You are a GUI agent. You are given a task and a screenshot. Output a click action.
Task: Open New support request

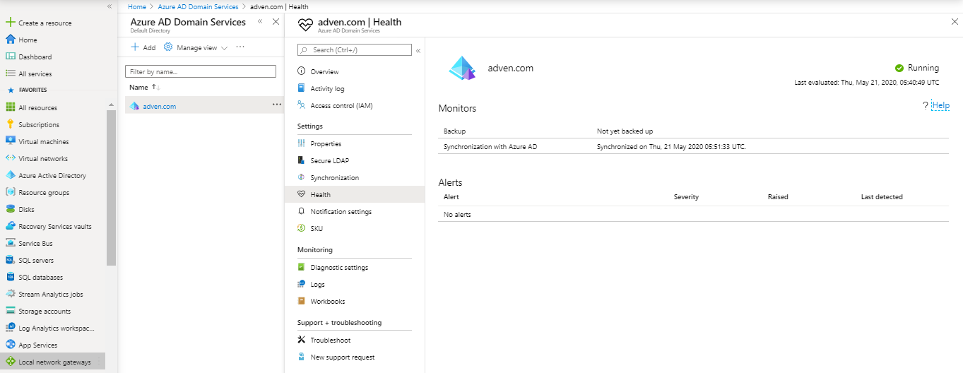(x=342, y=357)
